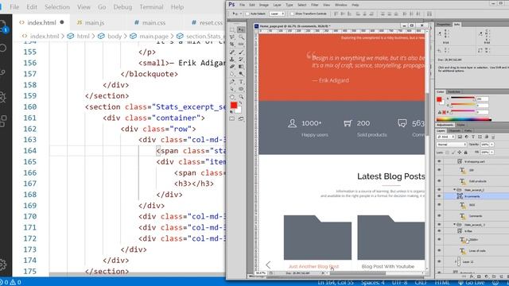The width and height of the screenshot is (509, 286).
Task: Open Source Control view in VS Code
Action: pos(3,72)
